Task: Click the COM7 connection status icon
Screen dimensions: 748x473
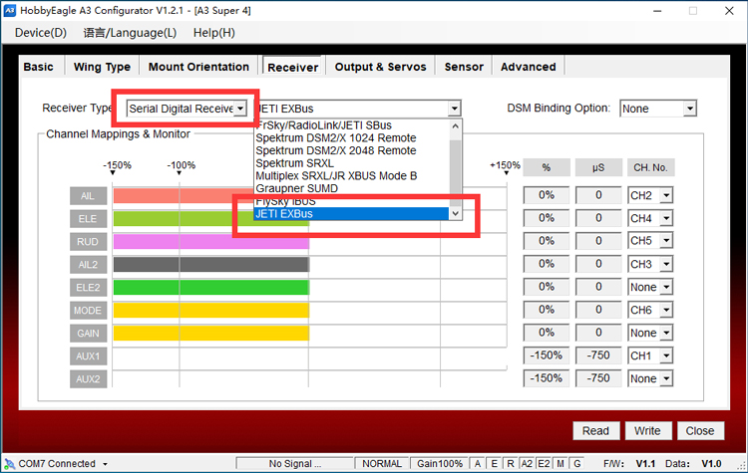Action: (9, 463)
